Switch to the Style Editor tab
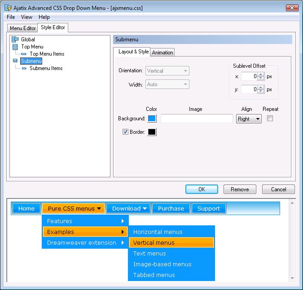 pos(53,27)
